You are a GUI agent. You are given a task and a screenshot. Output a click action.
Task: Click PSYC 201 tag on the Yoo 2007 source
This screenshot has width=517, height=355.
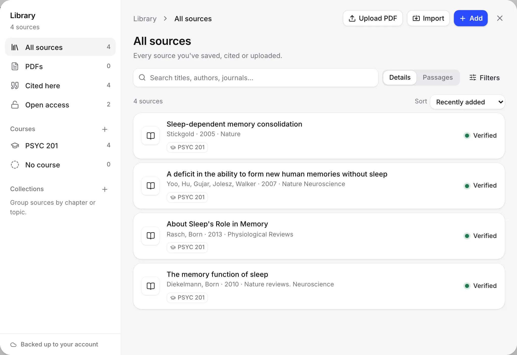[187, 197]
